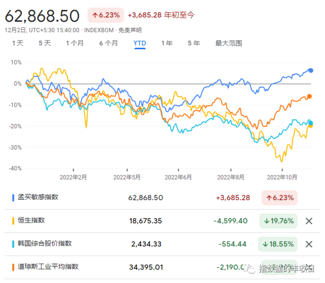
Task: Click the orange endpoint dot on chart
Action: [309, 97]
